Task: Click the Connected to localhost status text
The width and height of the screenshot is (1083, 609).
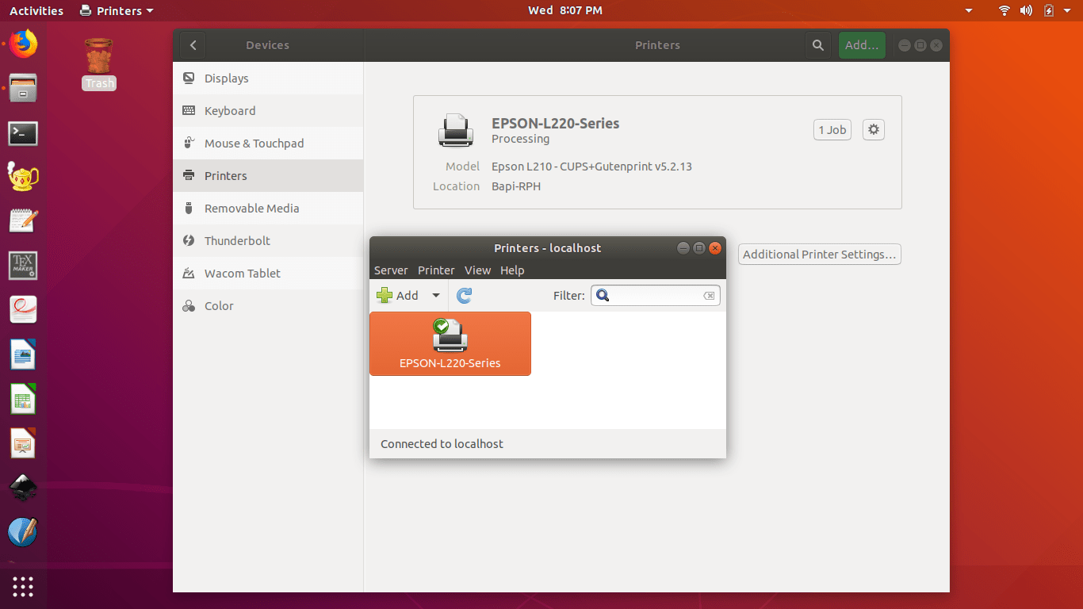Action: tap(442, 444)
